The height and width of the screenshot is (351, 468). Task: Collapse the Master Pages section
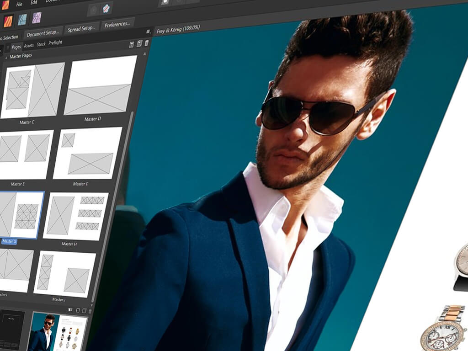6,57
